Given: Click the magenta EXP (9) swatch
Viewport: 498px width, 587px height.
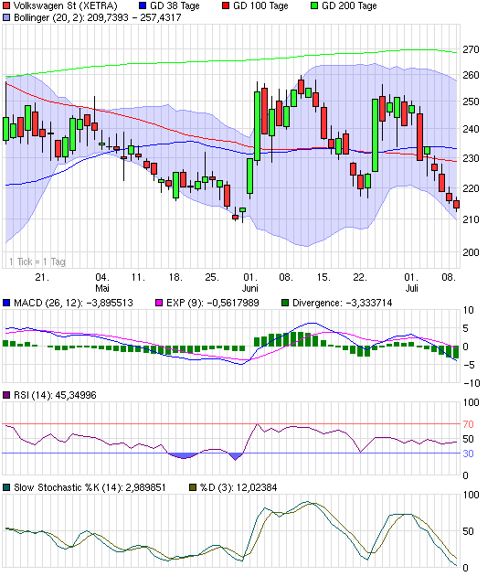Looking at the screenshot, I should coord(159,303).
